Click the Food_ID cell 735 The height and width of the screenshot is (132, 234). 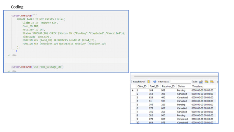(151, 112)
